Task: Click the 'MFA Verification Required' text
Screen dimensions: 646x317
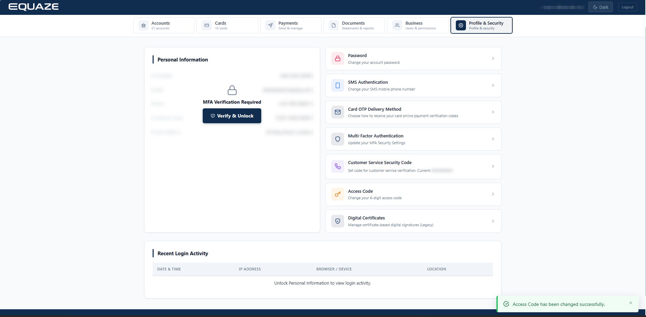Action: coord(232,102)
